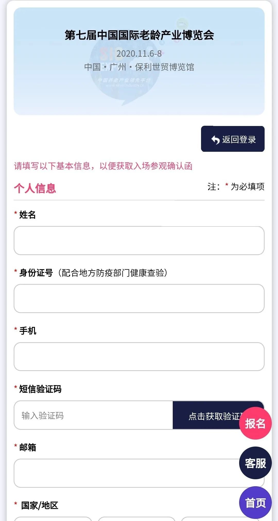Click the 第七届中国国际老龄产业博览会 title
Viewport: 278px width, 521px height.
pyautogui.click(x=139, y=35)
